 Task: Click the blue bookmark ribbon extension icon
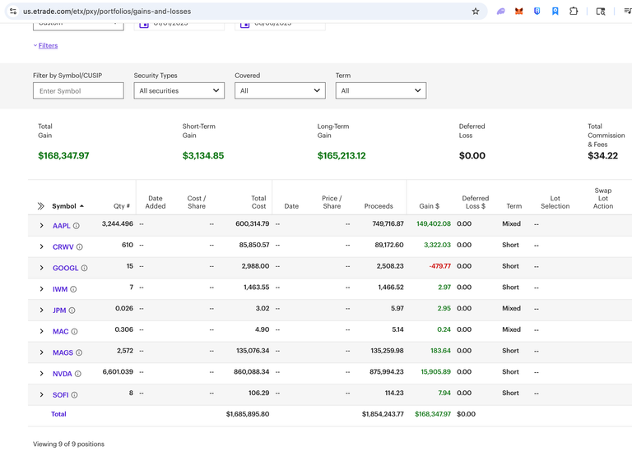coord(555,12)
